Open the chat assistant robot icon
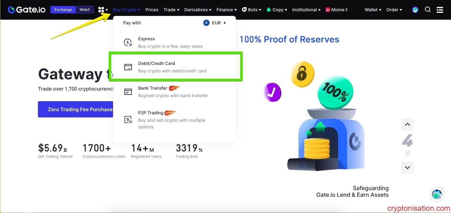This screenshot has height=213, width=451. (437, 195)
